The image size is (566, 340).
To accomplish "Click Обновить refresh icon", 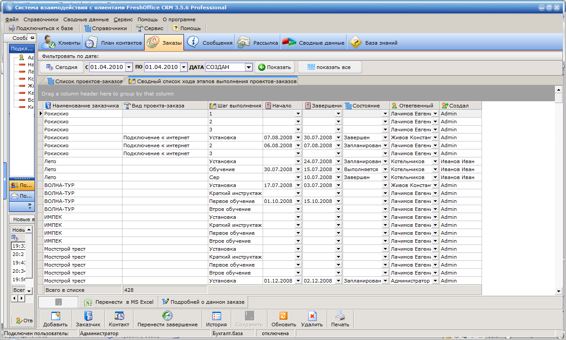I will point(283,316).
